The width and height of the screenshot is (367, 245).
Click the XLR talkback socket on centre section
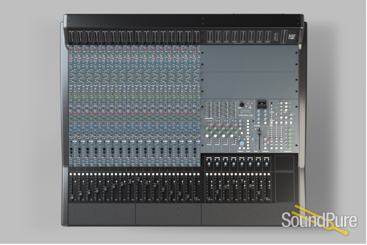point(242,105)
